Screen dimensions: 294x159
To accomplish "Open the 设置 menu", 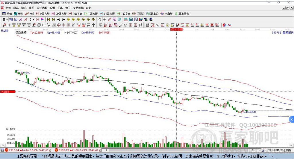I will [52, 8].
